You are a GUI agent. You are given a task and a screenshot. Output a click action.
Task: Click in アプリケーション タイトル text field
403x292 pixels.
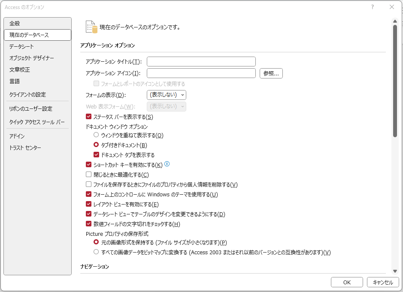coord(201,62)
